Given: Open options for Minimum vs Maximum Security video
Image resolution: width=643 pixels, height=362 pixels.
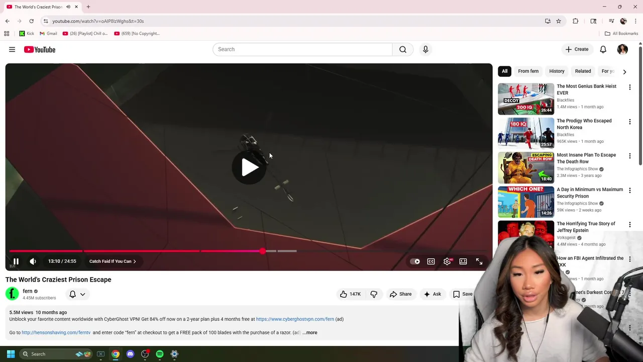Looking at the screenshot, I should pos(629,191).
